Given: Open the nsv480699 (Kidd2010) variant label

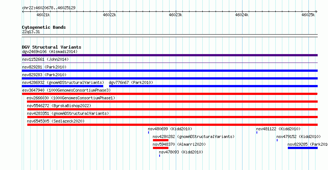Looking at the screenshot, I should pyautogui.click(x=170, y=129).
